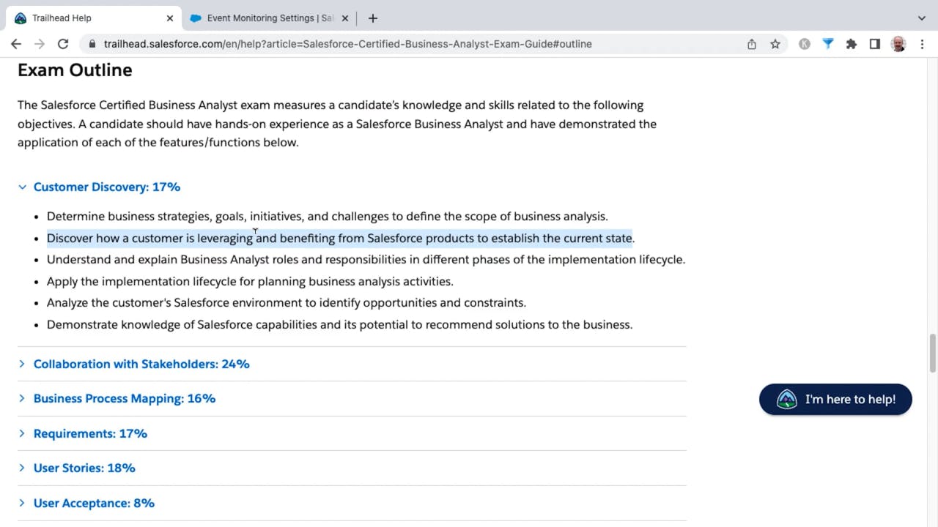Viewport: 938px width, 527px height.
Task: Open Chrome three-dot menu
Action: click(922, 44)
